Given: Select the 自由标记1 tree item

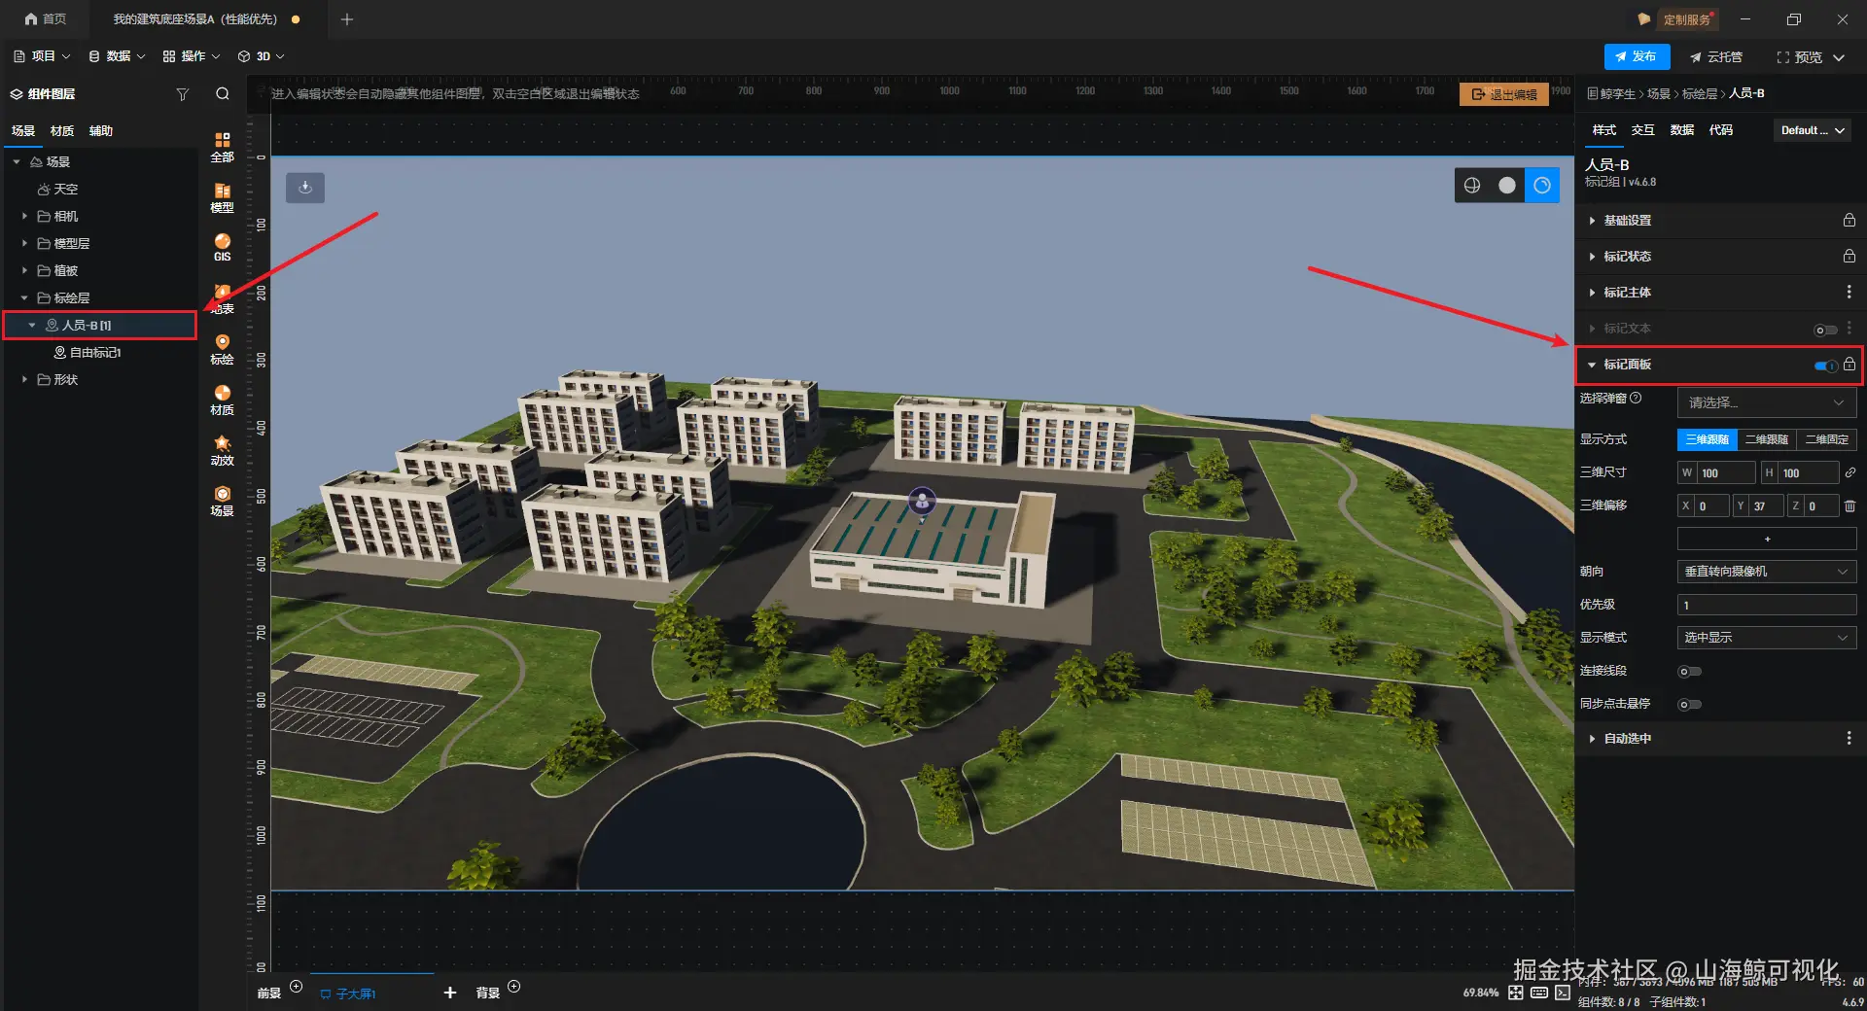Looking at the screenshot, I should 95,353.
